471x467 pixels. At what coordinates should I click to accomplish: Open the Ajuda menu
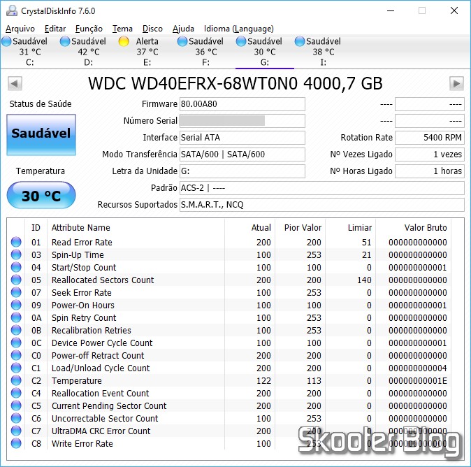tap(183, 29)
